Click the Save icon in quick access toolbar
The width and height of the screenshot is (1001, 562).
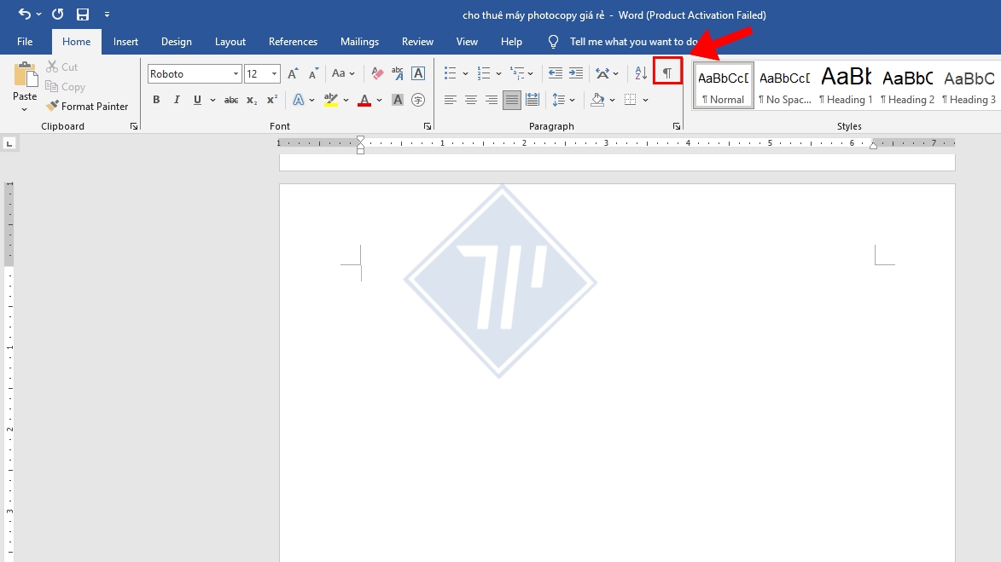coord(83,14)
